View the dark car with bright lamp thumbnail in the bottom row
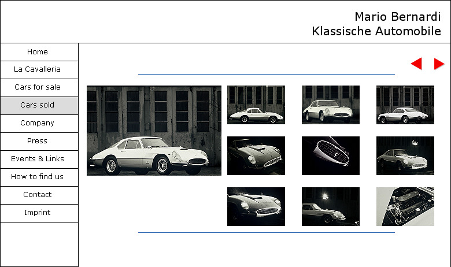Viewport: 451px width, 267px height. click(x=331, y=207)
